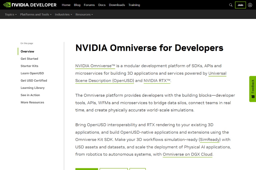256x170 pixels.
Task: Open the Resources dropdown
Action: [84, 14]
